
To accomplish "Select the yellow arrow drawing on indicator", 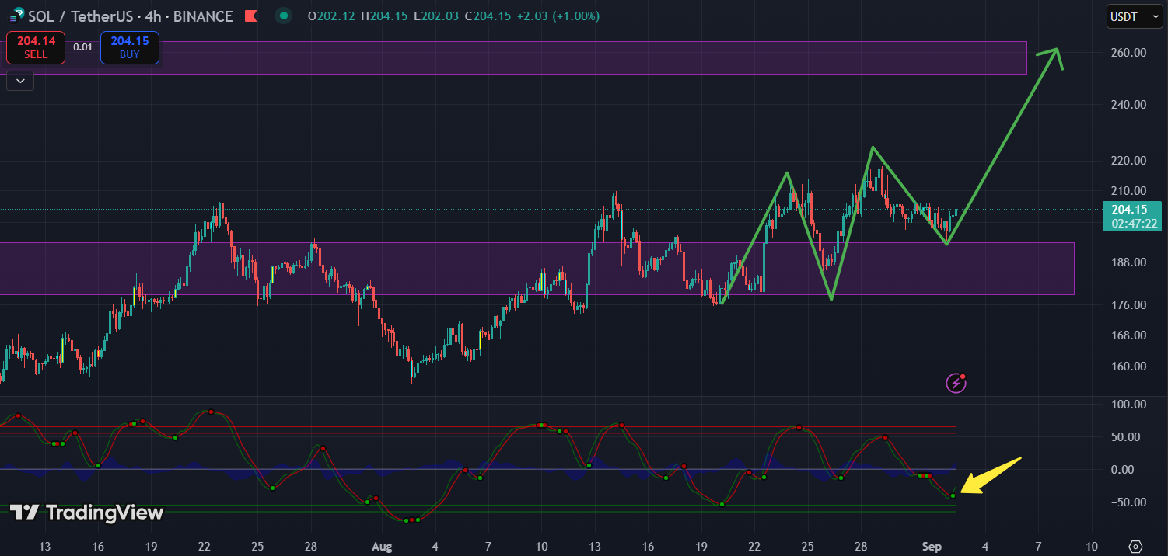I will [x=991, y=475].
